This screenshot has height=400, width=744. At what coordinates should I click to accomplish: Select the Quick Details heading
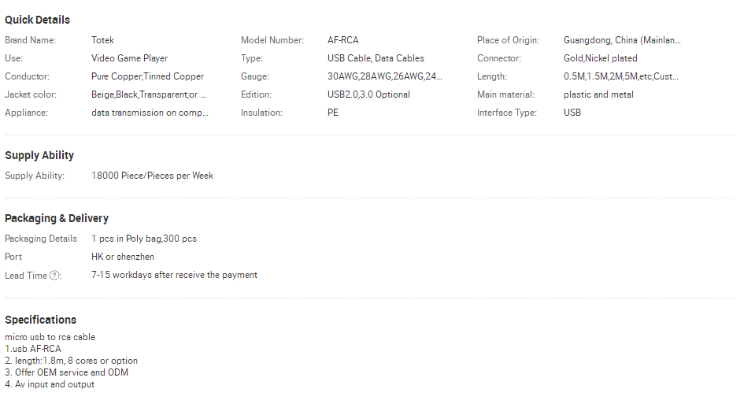point(37,20)
